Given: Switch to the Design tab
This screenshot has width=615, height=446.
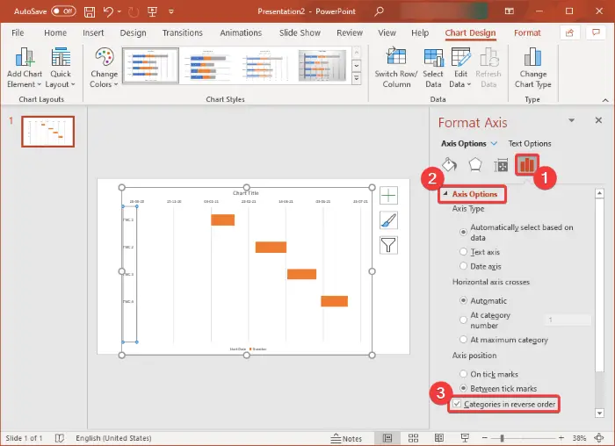Looking at the screenshot, I should (133, 32).
